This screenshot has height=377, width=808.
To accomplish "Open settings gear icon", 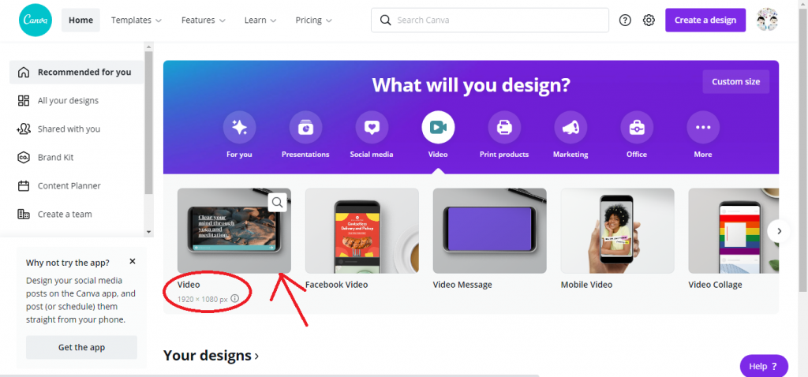I will coord(649,20).
